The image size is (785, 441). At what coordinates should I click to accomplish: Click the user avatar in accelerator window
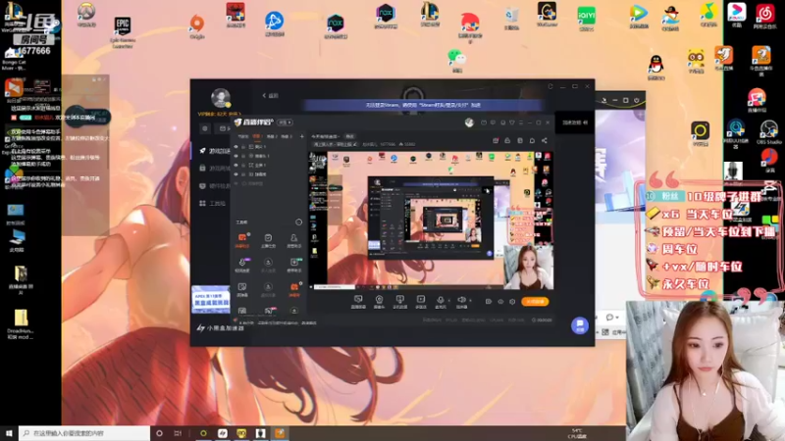pos(220,97)
